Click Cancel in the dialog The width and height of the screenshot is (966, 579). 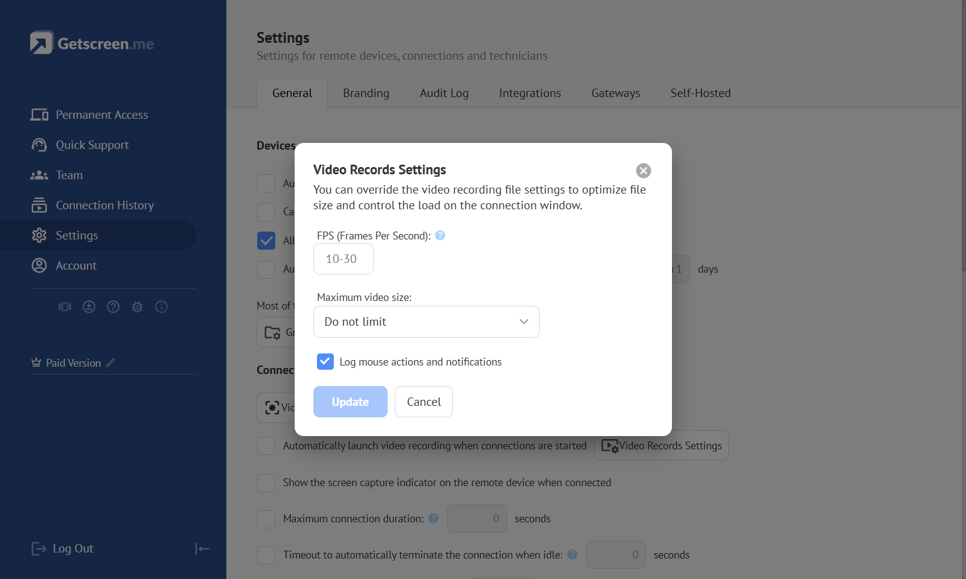tap(423, 402)
